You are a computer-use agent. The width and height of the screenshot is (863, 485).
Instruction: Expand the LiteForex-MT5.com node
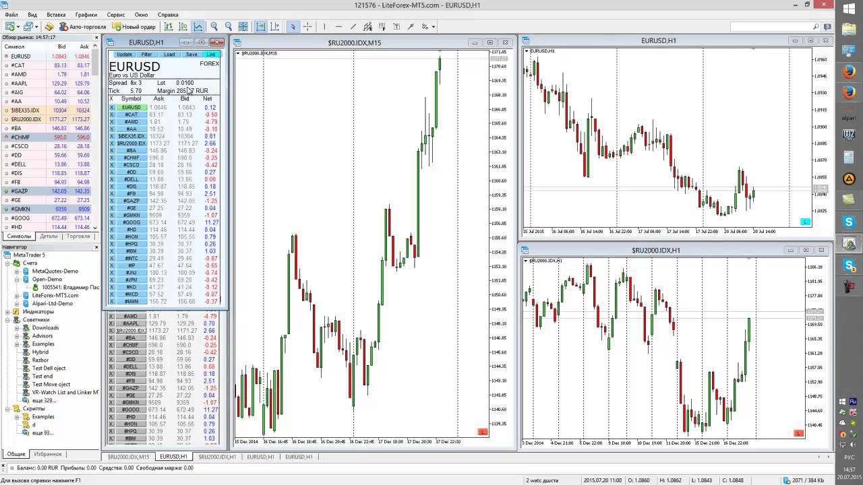click(x=18, y=295)
